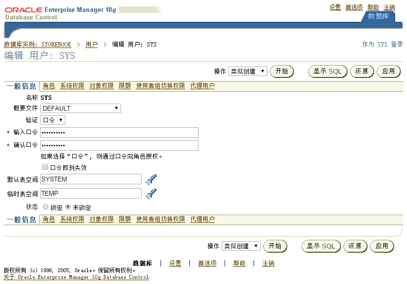The width and height of the screenshot is (407, 284).
Task: Switch to the top 限额 tab
Action: [125, 85]
